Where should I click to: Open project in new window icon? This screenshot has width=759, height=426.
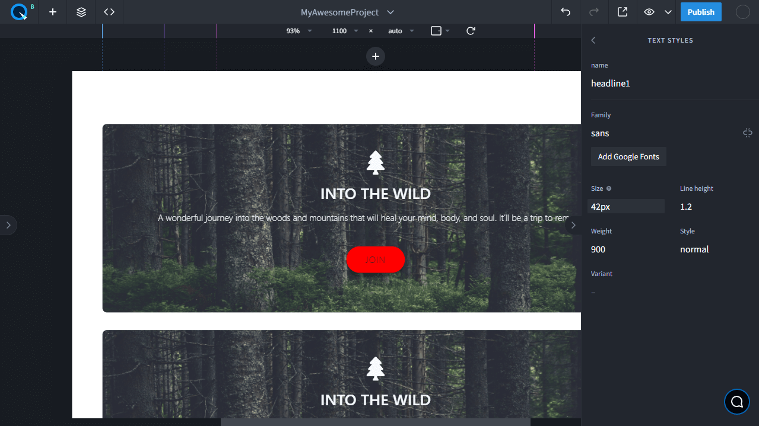623,12
